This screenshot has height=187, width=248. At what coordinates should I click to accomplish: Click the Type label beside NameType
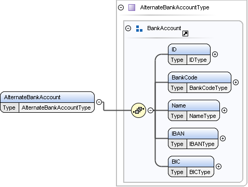click(177, 116)
